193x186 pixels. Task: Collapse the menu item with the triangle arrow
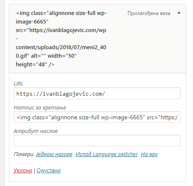pyautogui.click(x=179, y=13)
